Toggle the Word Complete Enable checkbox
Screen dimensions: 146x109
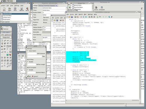click(28, 70)
